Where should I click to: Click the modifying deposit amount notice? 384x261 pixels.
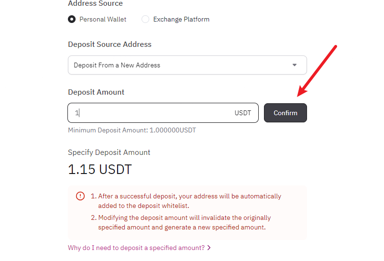point(184,222)
